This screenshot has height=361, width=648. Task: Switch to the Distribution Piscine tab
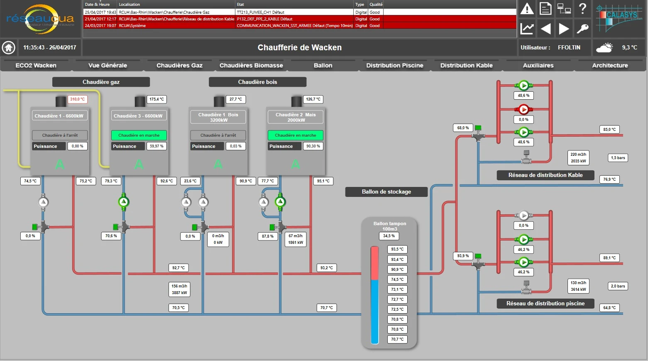coord(394,65)
